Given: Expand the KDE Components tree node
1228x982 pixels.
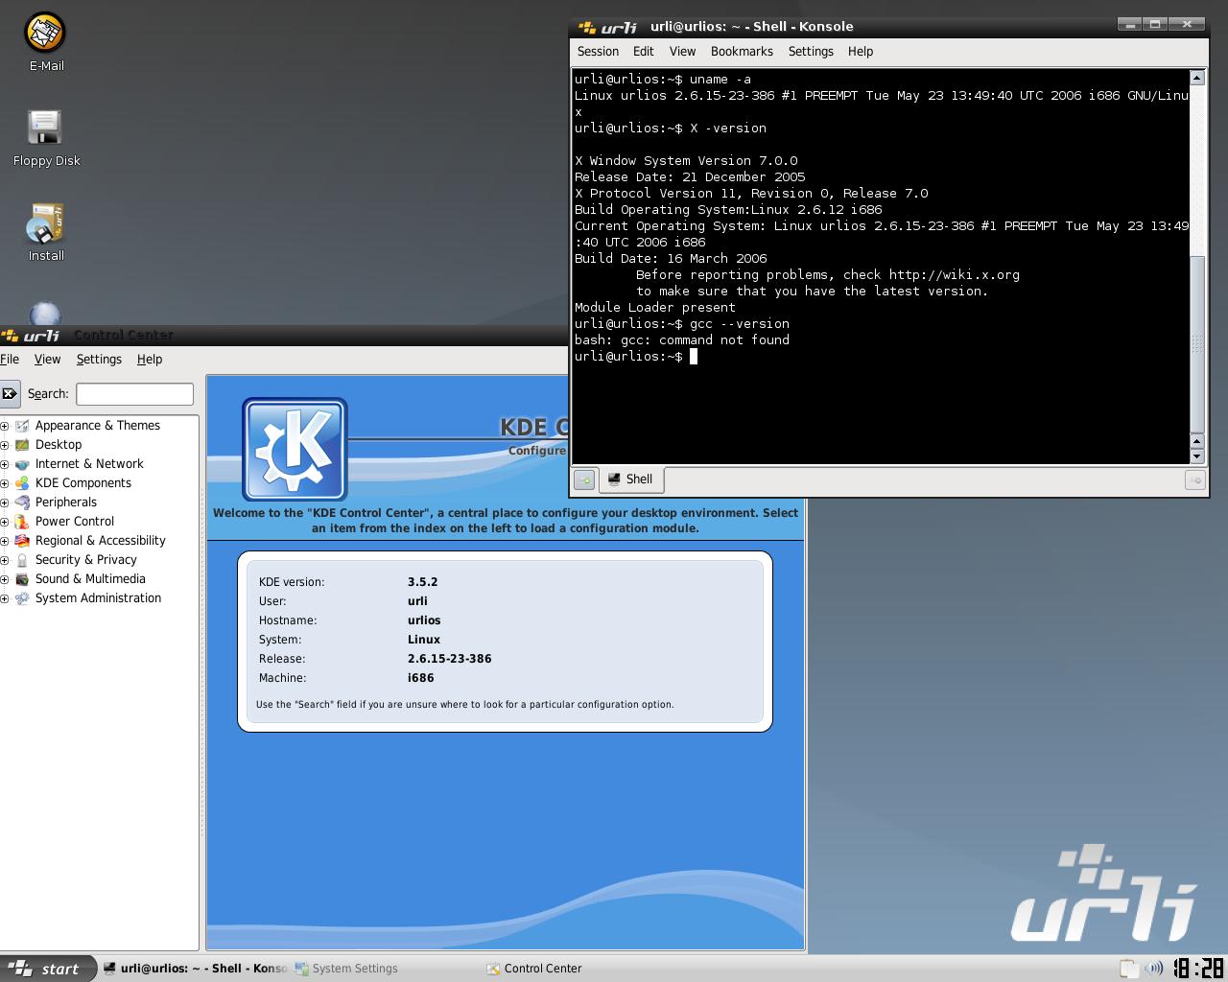Looking at the screenshot, I should 4,483.
